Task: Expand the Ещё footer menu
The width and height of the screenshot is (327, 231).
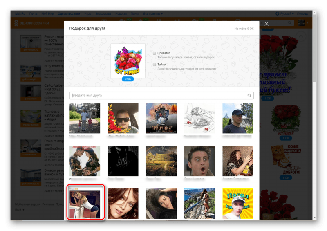Action: pyautogui.click(x=20, y=209)
